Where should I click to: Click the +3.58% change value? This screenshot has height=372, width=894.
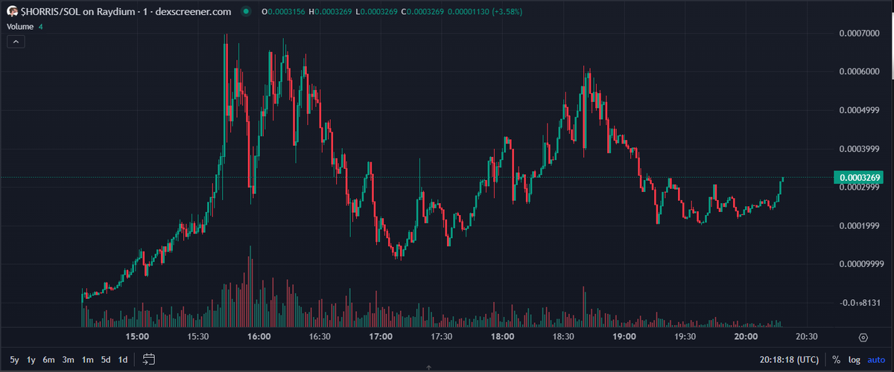coord(507,13)
